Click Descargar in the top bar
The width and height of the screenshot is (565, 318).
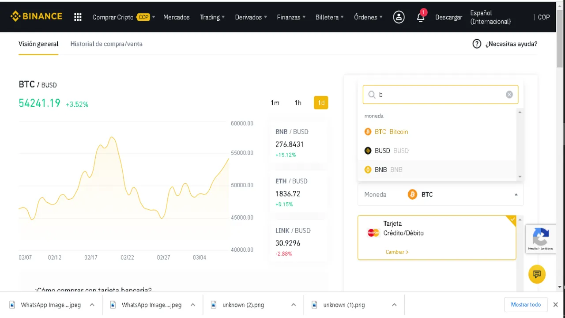[448, 17]
